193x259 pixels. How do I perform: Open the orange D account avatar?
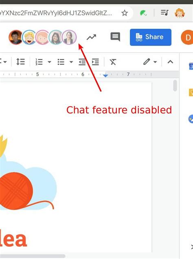188,37
